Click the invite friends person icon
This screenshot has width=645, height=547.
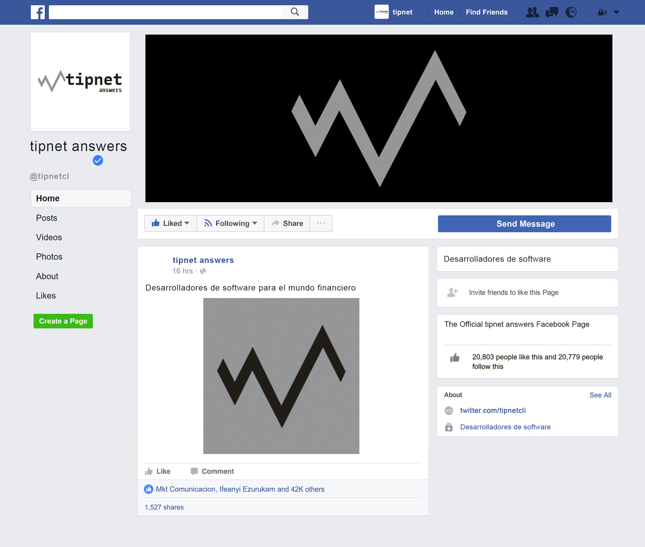(453, 292)
